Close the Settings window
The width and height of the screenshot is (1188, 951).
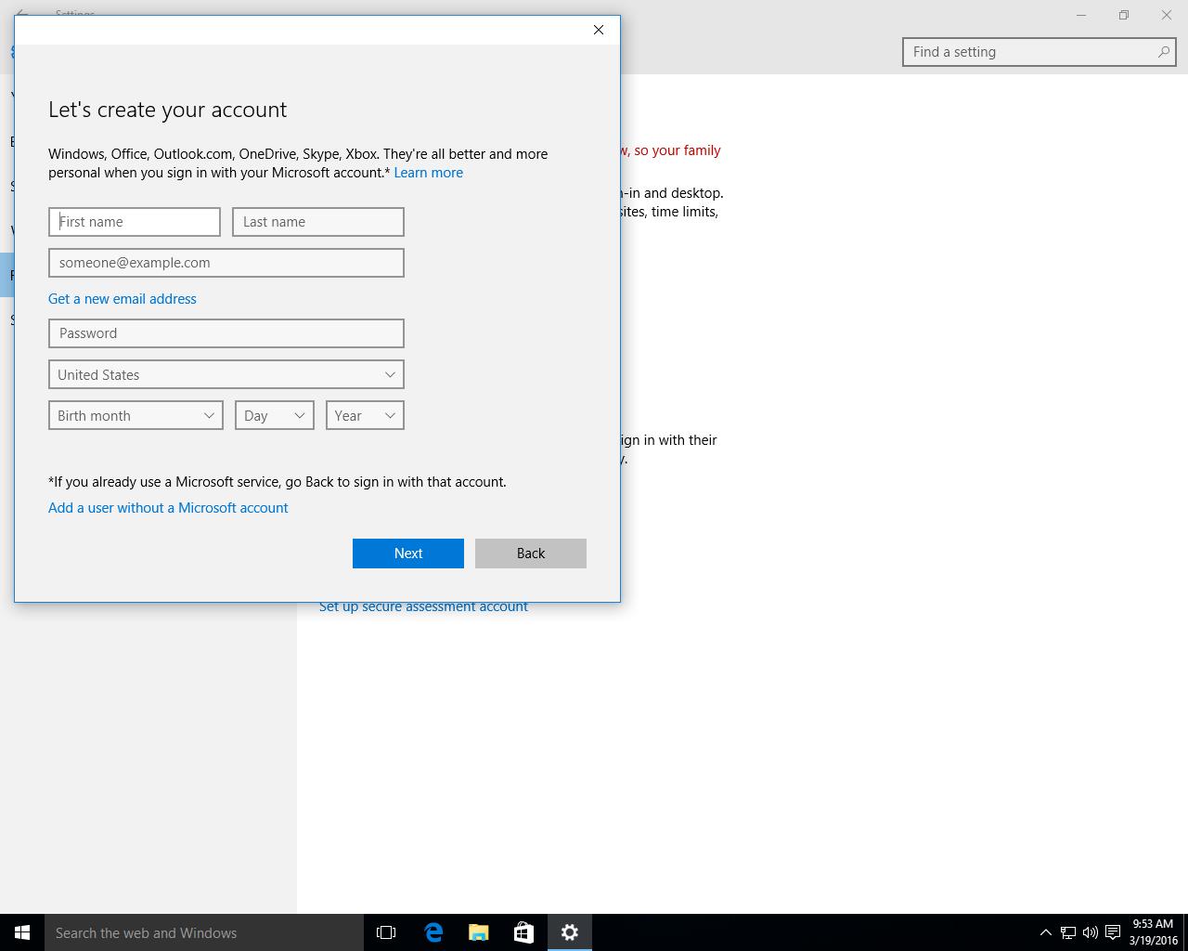click(1167, 15)
